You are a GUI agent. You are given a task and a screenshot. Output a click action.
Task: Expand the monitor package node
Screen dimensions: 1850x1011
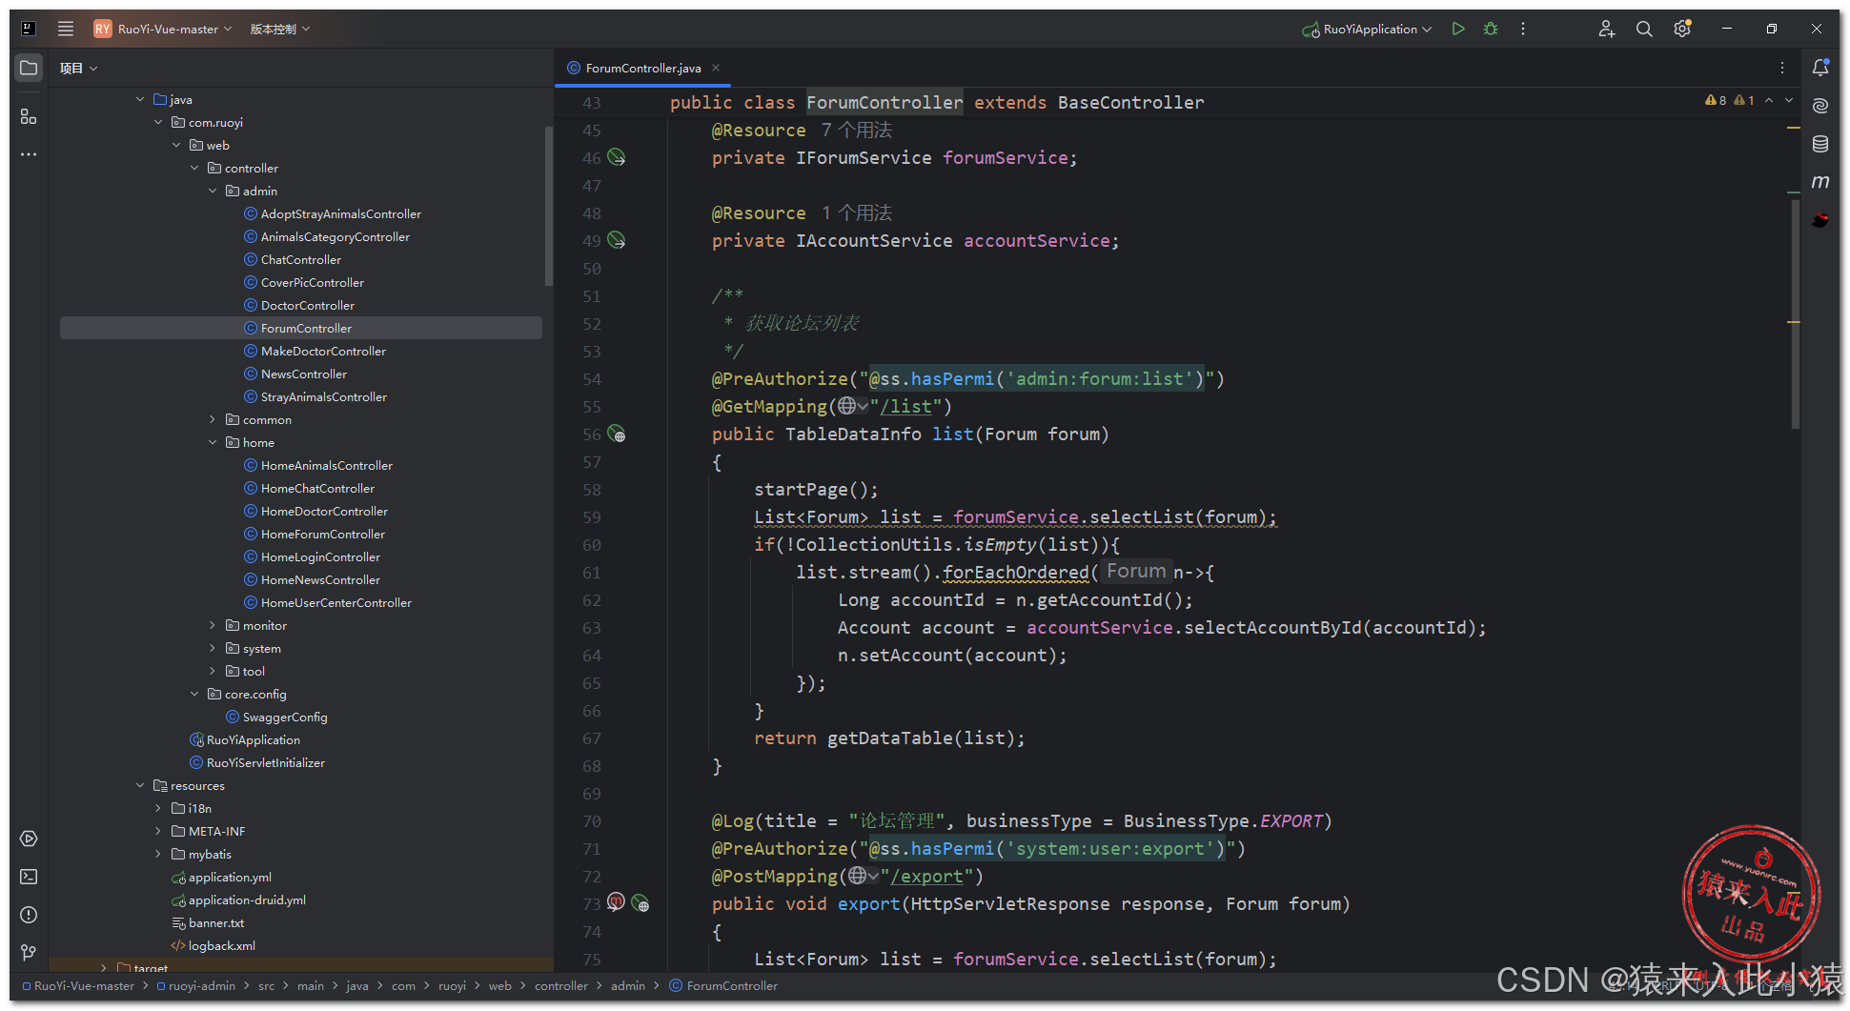click(x=213, y=625)
